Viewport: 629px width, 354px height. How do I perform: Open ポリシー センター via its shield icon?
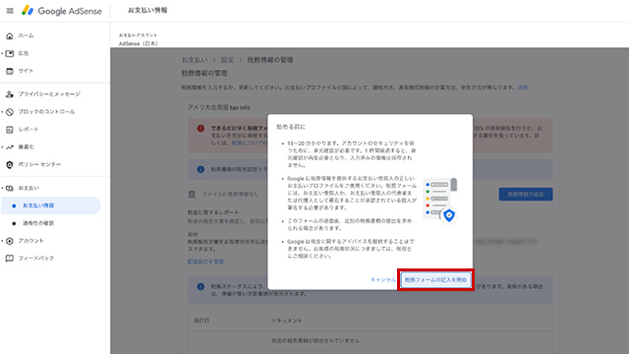point(10,164)
